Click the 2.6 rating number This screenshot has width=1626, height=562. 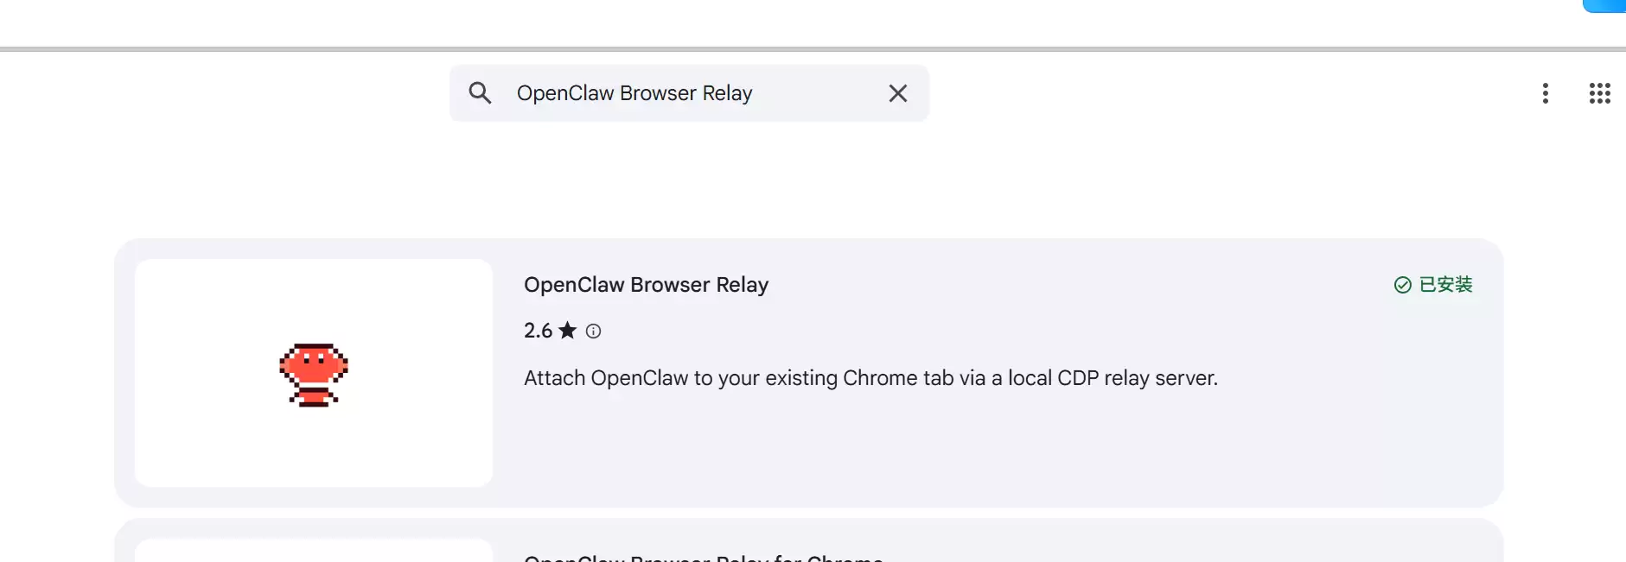coord(538,331)
